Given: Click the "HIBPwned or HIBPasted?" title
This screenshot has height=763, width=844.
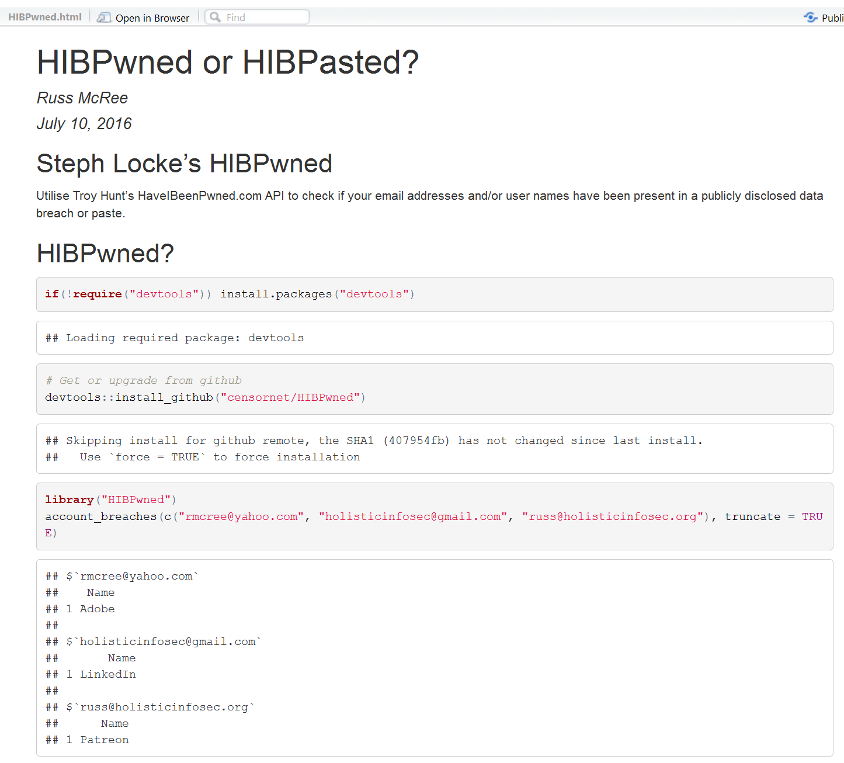Looking at the screenshot, I should click(228, 62).
